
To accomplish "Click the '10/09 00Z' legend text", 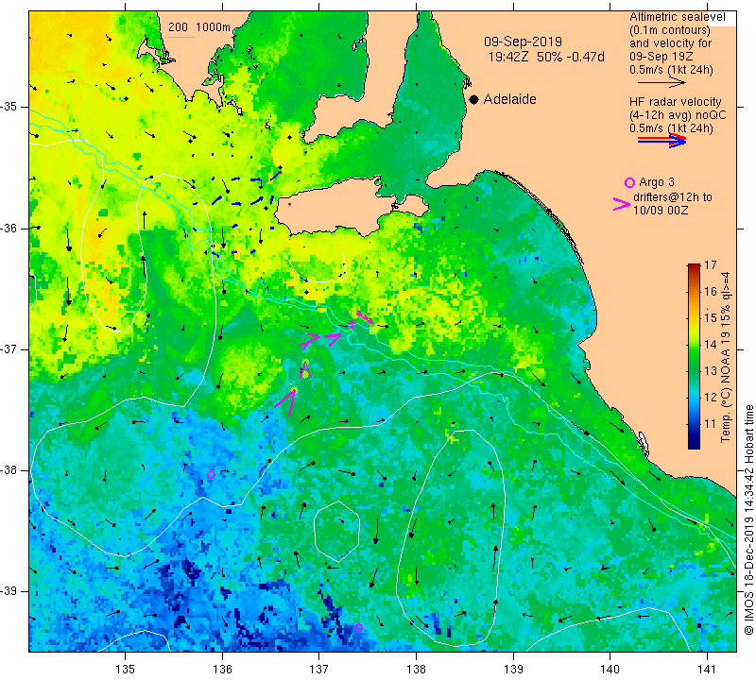I will tap(660, 210).
